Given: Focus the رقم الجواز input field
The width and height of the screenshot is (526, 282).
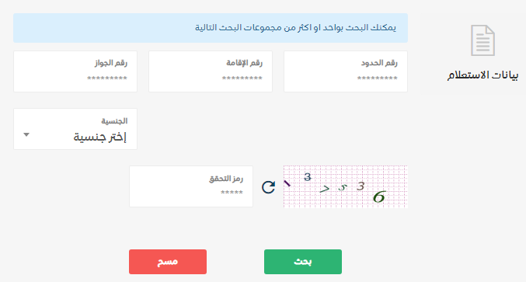Looking at the screenshot, I should point(75,71).
